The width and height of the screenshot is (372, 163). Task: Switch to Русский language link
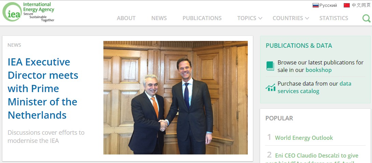click(x=328, y=5)
